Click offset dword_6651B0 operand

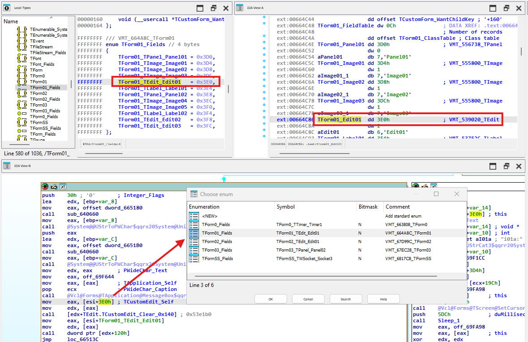pyautogui.click(x=113, y=245)
